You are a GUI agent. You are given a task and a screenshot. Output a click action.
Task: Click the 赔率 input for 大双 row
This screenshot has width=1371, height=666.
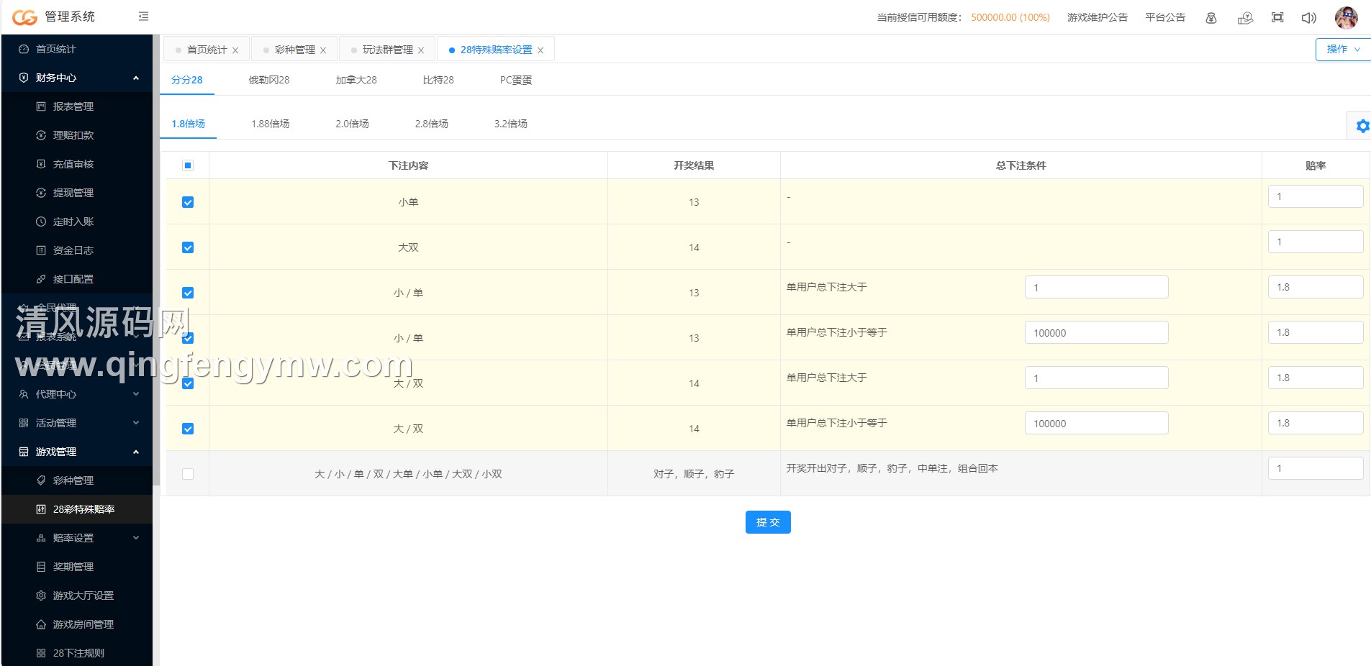click(x=1315, y=242)
